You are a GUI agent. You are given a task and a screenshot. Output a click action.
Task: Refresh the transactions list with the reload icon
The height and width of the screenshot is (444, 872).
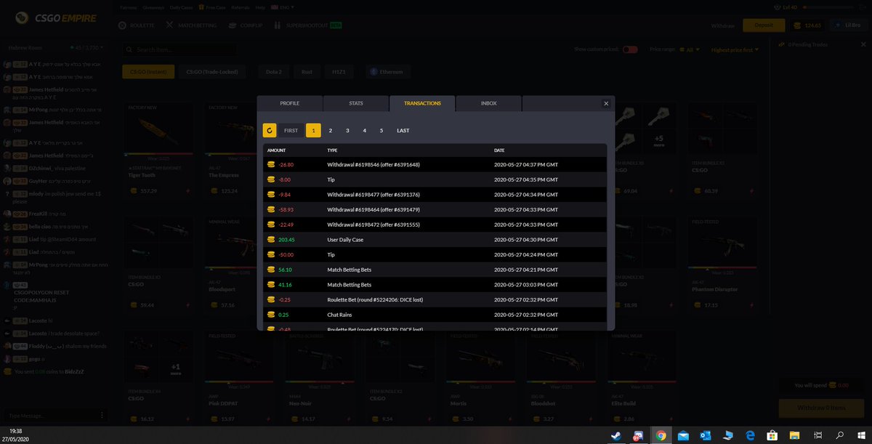[270, 131]
